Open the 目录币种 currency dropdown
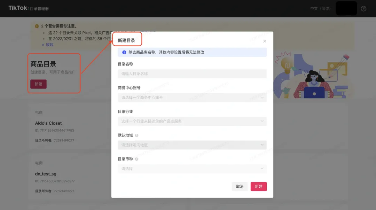376x210 pixels. (x=192, y=169)
